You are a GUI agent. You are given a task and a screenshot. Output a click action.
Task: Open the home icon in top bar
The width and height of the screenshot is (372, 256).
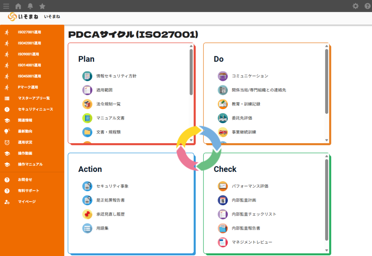coord(18,6)
